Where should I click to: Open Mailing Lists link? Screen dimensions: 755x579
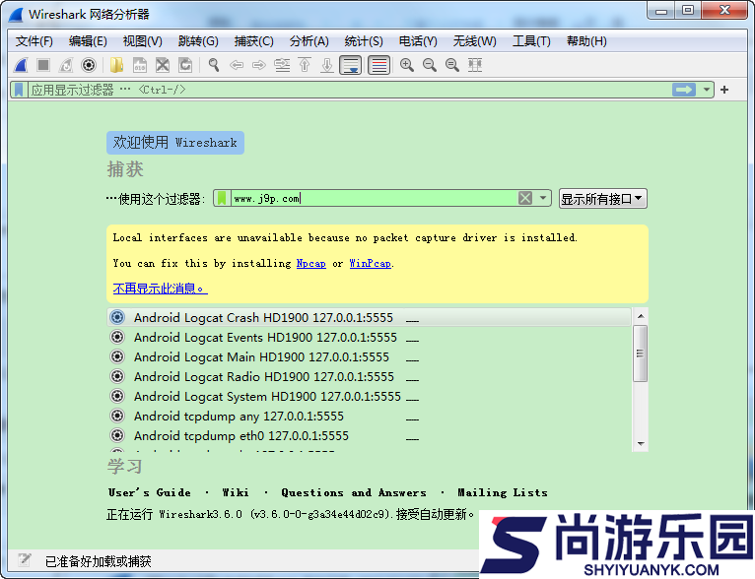coord(503,492)
